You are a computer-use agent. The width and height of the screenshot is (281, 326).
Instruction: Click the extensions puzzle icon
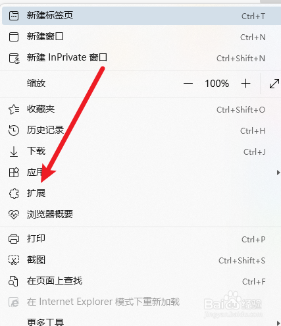coord(14,194)
